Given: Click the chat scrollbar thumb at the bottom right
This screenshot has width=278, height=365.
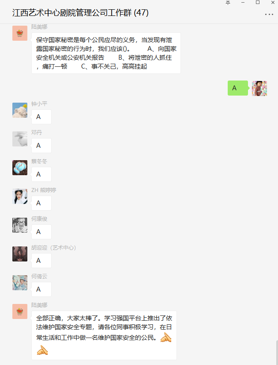Looking at the screenshot, I should pos(277,353).
